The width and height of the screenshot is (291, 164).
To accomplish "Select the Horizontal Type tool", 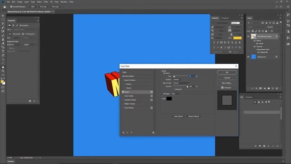I will (x=3, y=51).
